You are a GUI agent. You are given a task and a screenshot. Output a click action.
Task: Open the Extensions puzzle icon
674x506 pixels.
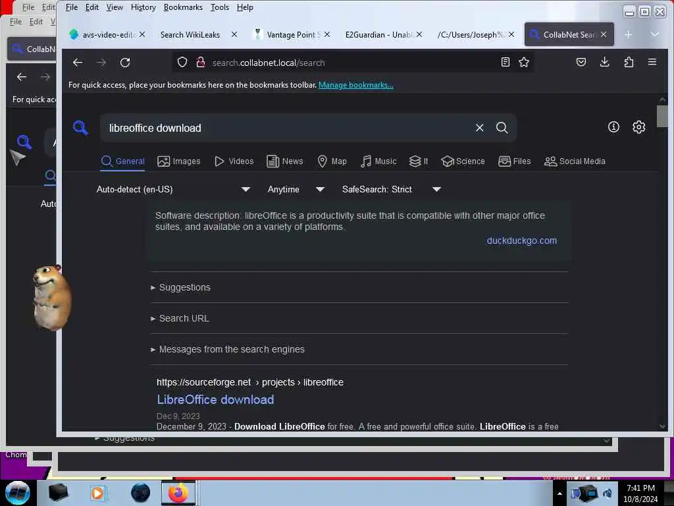pyautogui.click(x=629, y=63)
